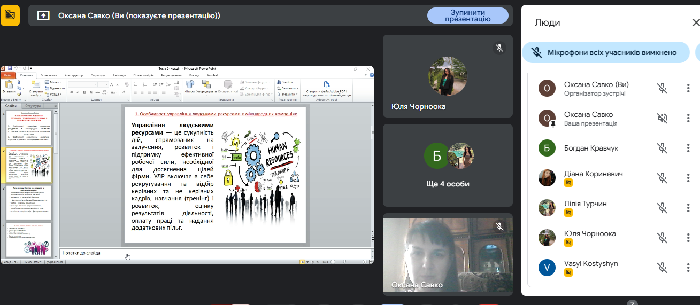
Task: Stop presenting with Зупинити презентацію button
Action: tap(467, 15)
